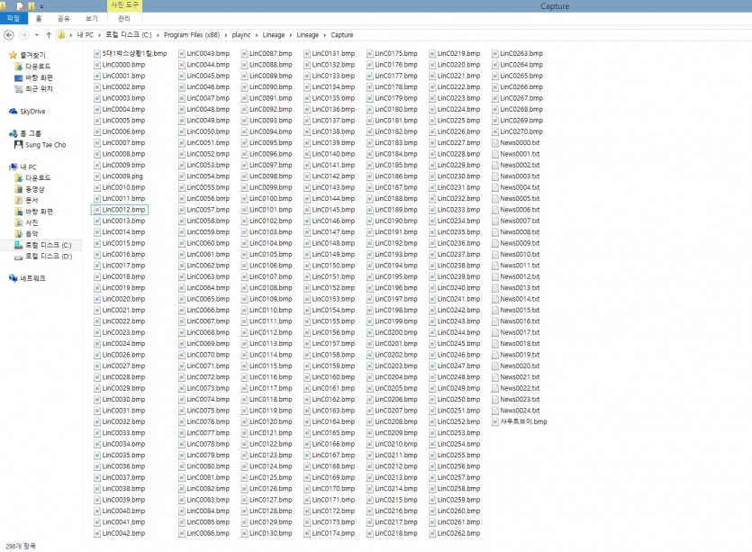This screenshot has height=552, width=752.
Task: Select the LinC0009.png file icon
Action: pyautogui.click(x=97, y=176)
